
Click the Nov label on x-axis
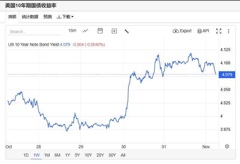coord(206,147)
